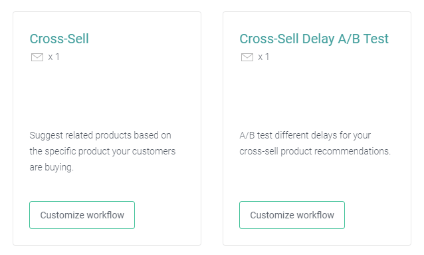The height and width of the screenshot is (255, 424).
Task: Open the Cross-Sell workflow title link
Action: point(59,39)
